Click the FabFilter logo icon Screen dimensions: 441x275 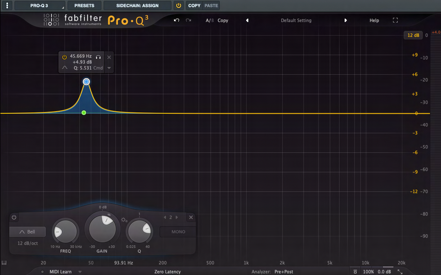pos(51,20)
